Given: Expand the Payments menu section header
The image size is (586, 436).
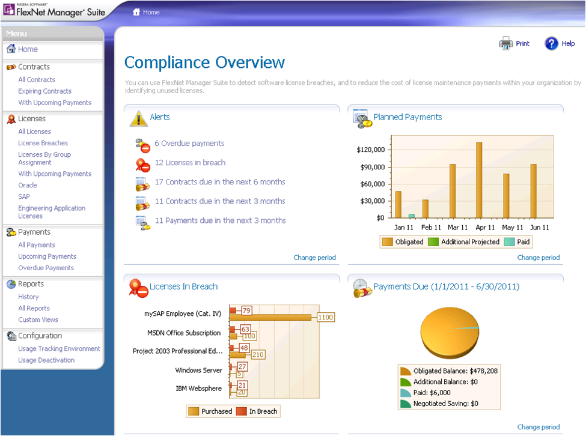Looking at the screenshot, I should click(x=34, y=232).
